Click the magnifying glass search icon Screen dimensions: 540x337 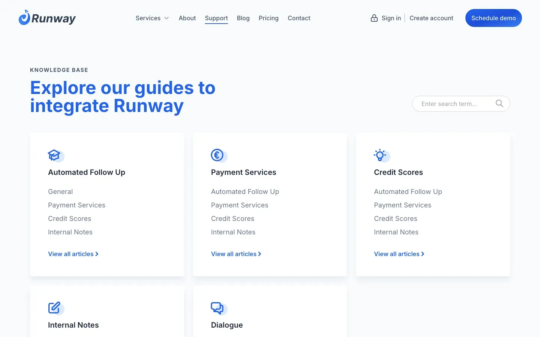(499, 103)
